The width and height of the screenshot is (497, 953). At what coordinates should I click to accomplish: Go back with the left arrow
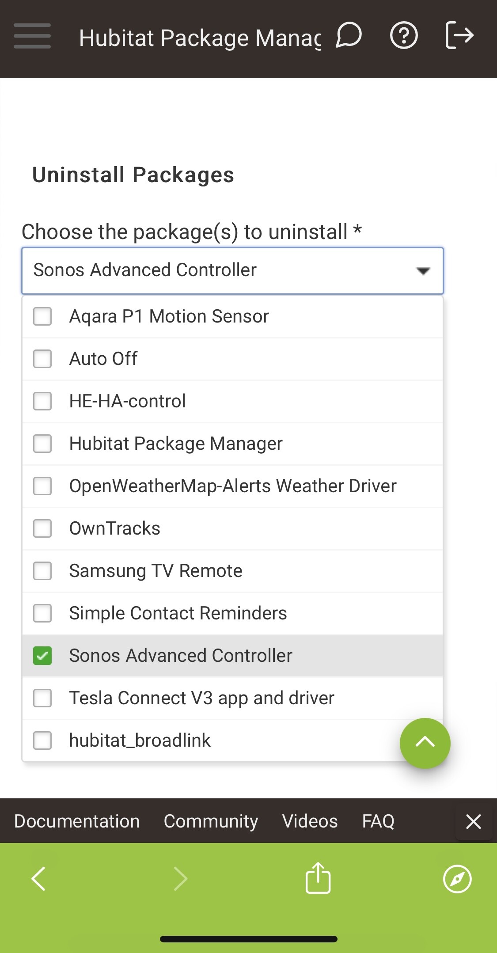39,878
